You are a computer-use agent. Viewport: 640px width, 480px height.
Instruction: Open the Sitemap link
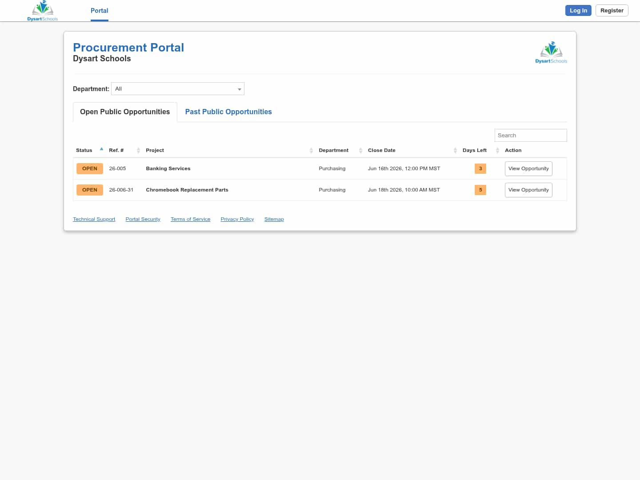274,219
